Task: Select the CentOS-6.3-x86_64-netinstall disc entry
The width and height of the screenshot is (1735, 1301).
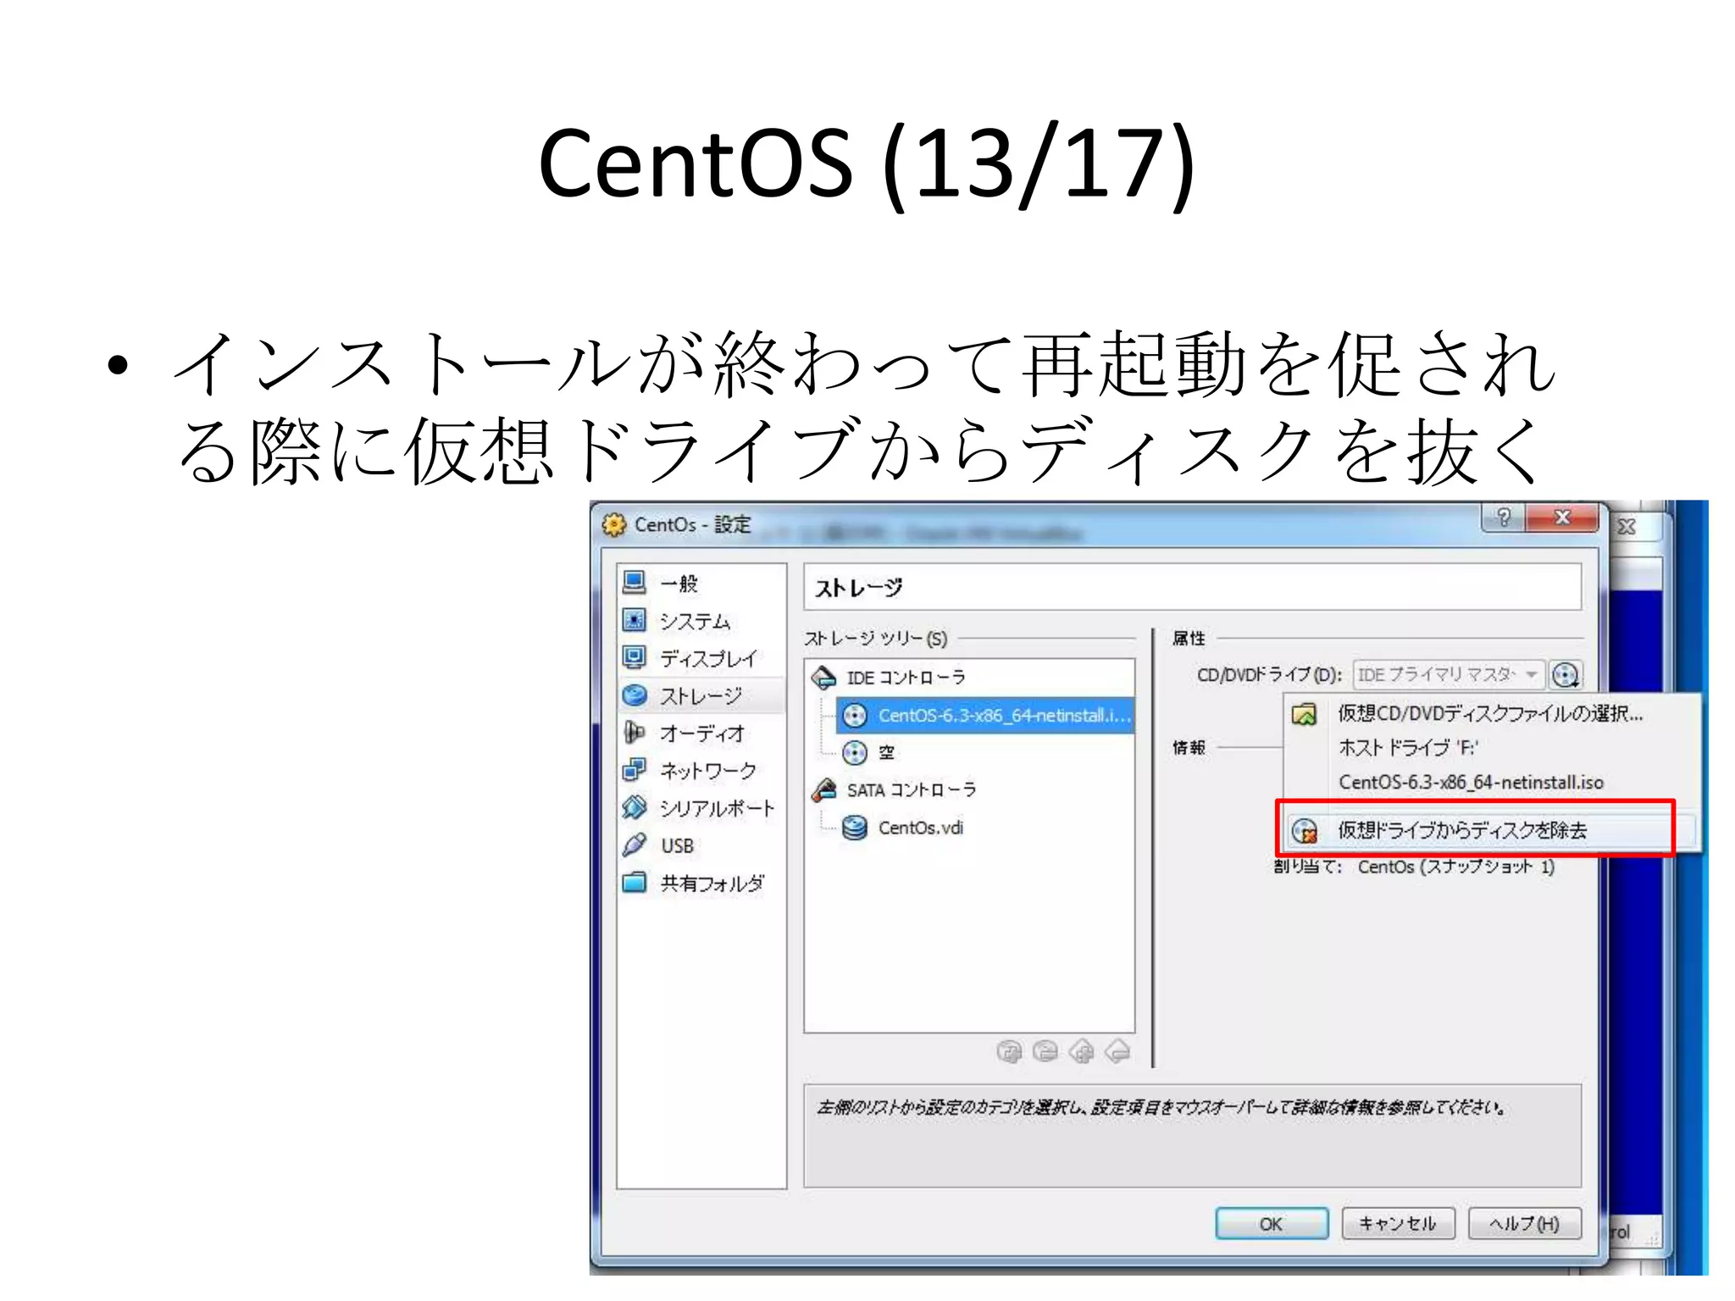Action: [986, 716]
